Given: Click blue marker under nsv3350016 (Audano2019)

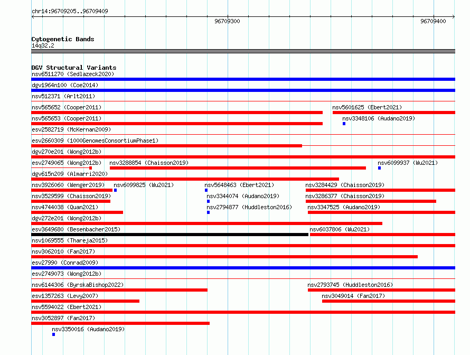Looking at the screenshot, I should point(54,334).
